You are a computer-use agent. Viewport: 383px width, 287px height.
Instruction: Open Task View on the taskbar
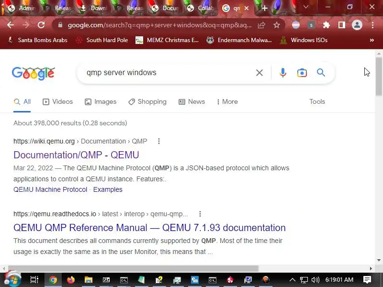click(x=34, y=280)
